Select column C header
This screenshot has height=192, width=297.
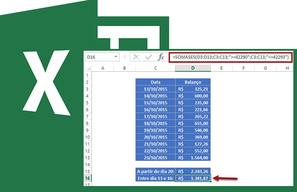click(155, 68)
